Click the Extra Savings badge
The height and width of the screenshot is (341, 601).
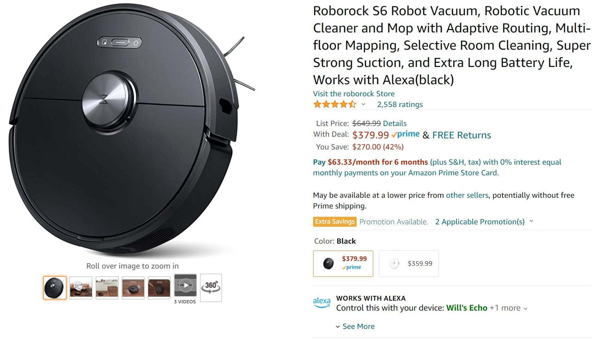334,222
